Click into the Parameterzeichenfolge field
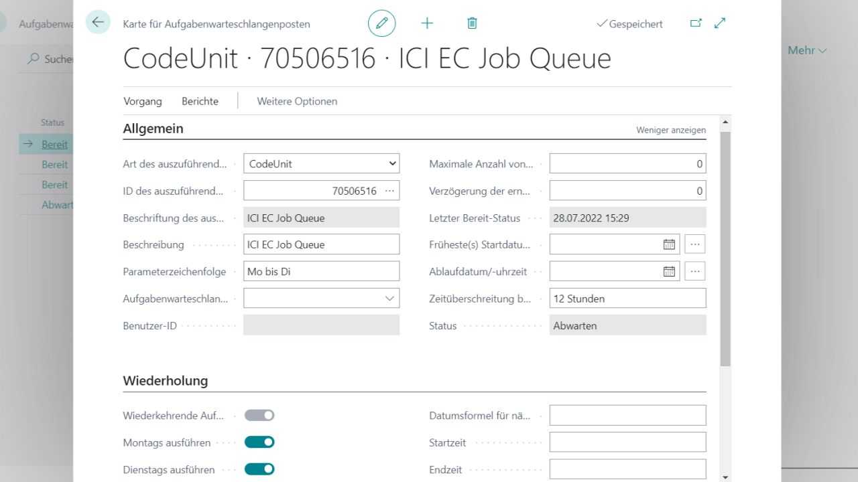This screenshot has height=482, width=858. [x=321, y=271]
